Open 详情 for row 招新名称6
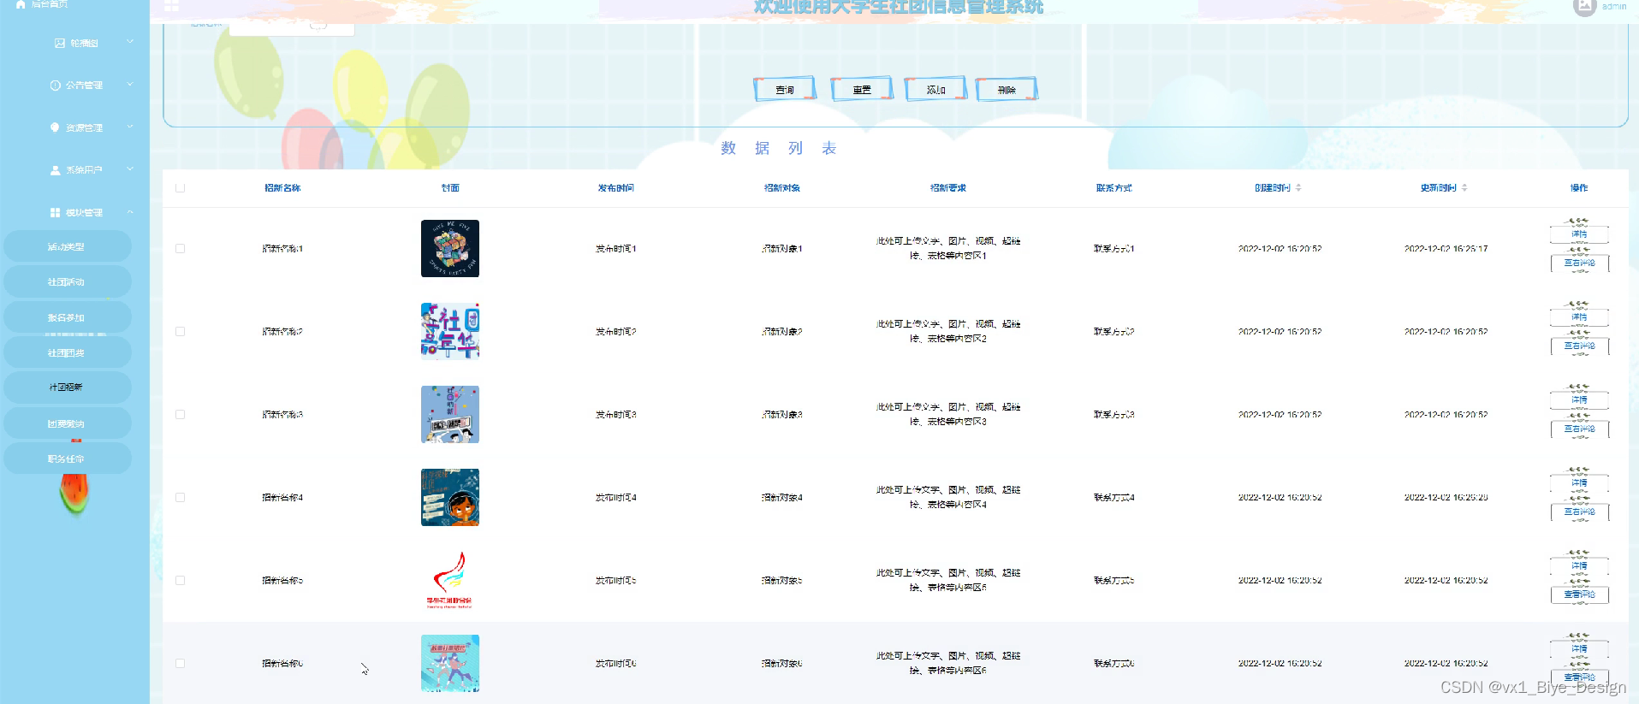 pos(1579,648)
